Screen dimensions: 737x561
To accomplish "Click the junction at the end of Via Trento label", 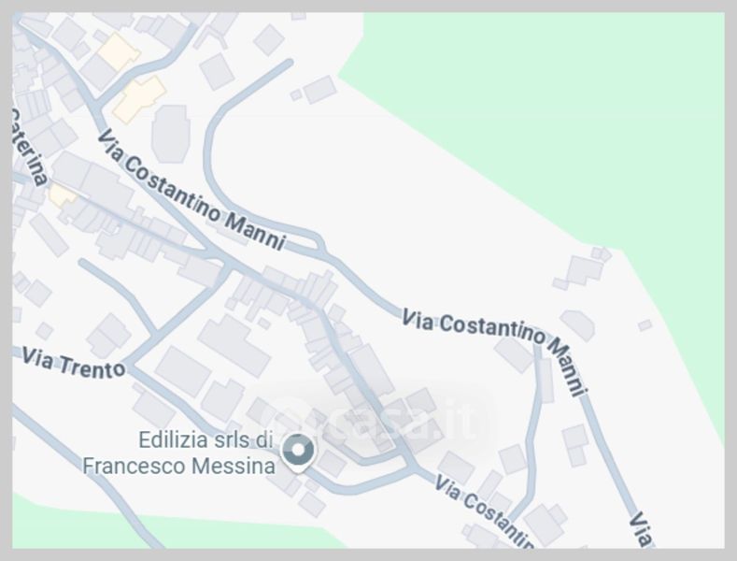I will click(129, 366).
